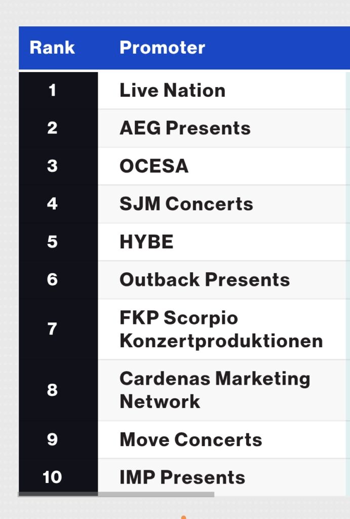Select AEG Presents in the table
Image resolution: width=350 pixels, height=519 pixels.
point(185,128)
